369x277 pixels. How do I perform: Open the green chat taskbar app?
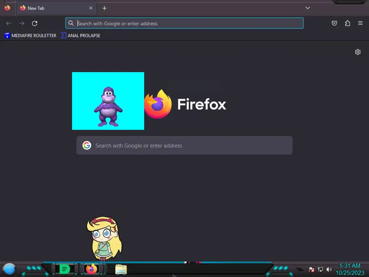pyautogui.click(x=65, y=269)
